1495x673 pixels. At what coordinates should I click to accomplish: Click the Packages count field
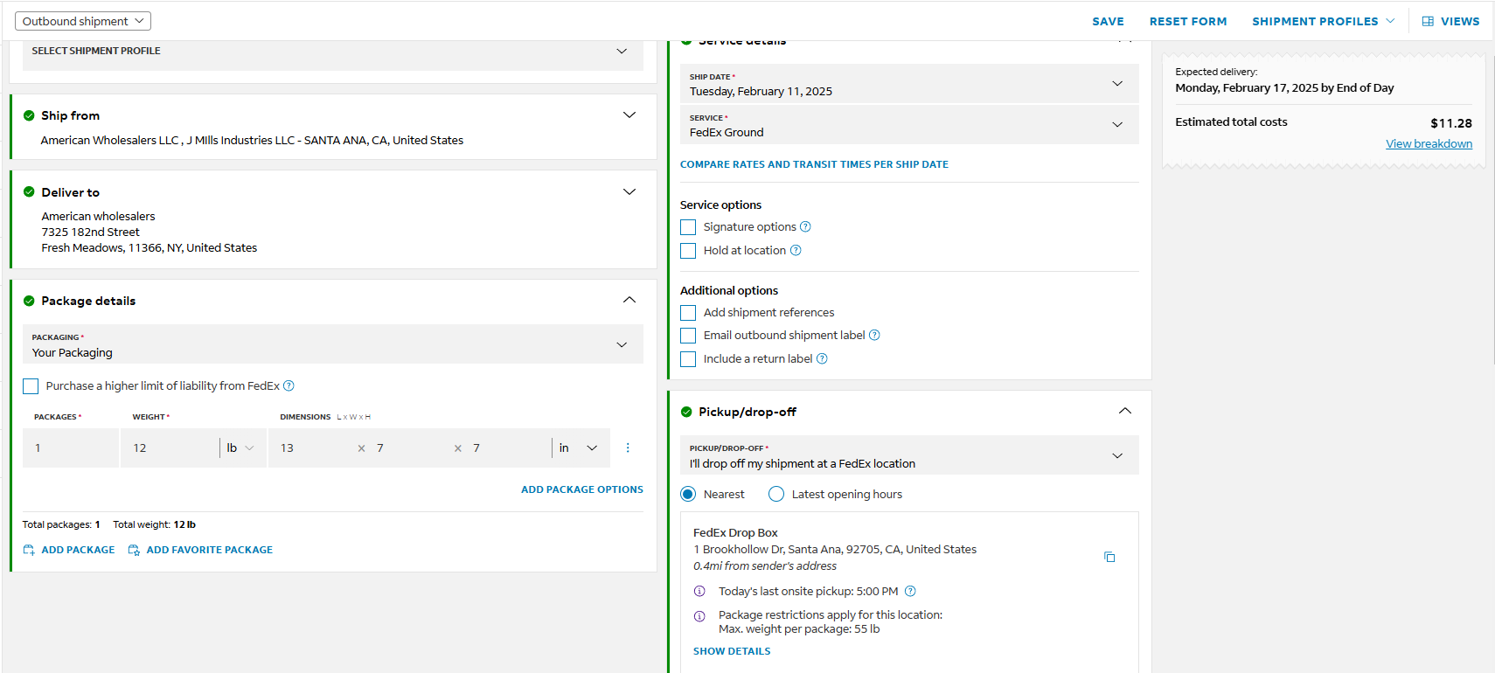pyautogui.click(x=71, y=448)
